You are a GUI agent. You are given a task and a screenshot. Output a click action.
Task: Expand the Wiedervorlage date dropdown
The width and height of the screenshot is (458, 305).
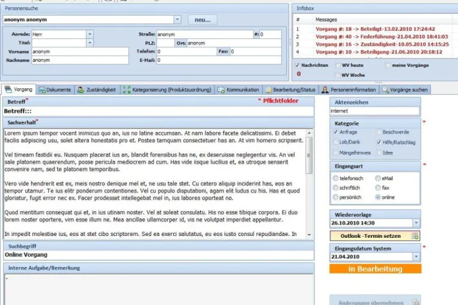(417, 223)
